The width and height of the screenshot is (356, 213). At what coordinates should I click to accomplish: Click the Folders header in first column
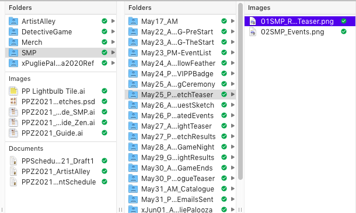pyautogui.click(x=20, y=8)
